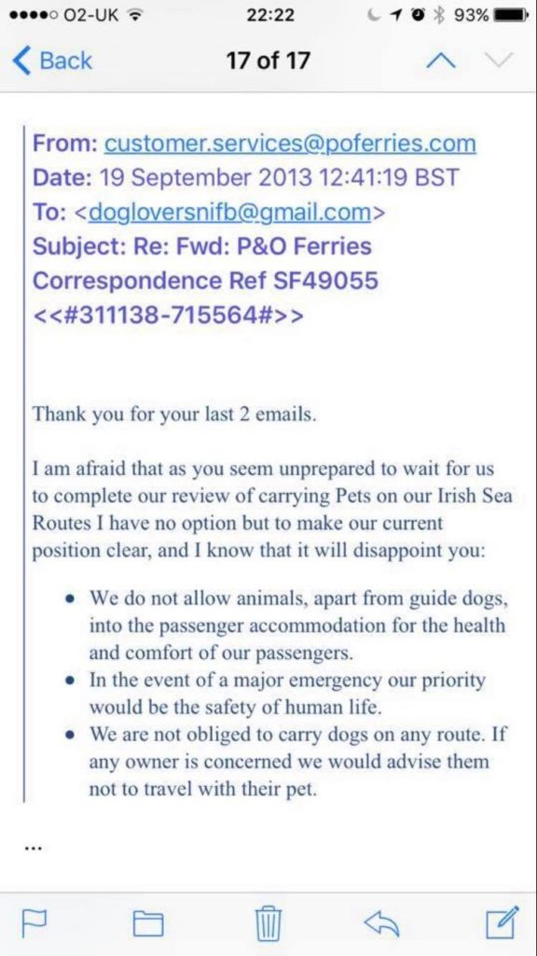Tap the 17 of 17 message counter
The height and width of the screenshot is (956, 537).
click(x=268, y=61)
